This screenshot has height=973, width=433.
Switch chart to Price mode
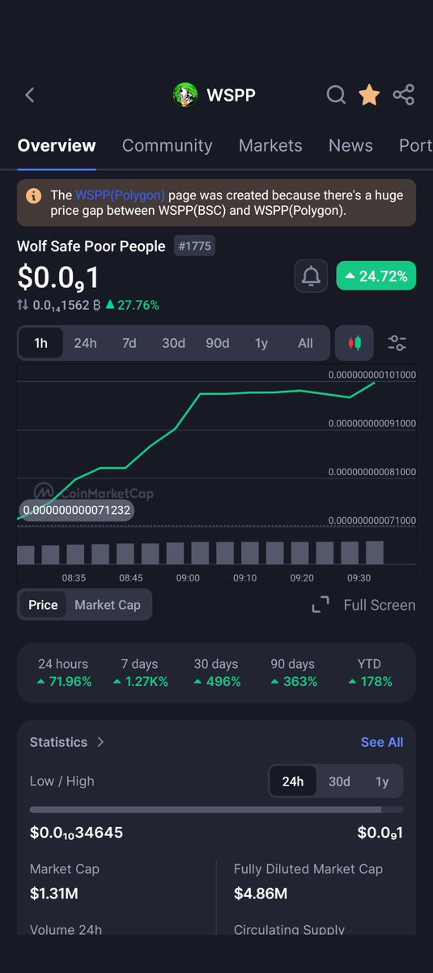(x=43, y=605)
